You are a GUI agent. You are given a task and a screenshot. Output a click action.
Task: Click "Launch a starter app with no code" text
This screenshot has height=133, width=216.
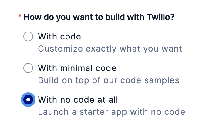112,112
